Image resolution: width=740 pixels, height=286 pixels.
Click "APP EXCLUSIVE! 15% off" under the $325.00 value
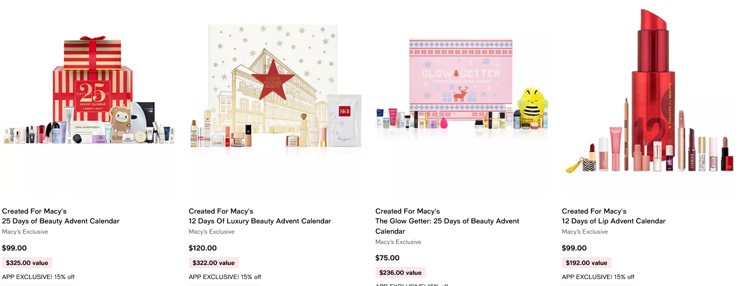pyautogui.click(x=38, y=277)
